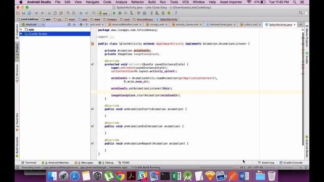
Task: Click the Make Project icon
Action: tap(94, 13)
